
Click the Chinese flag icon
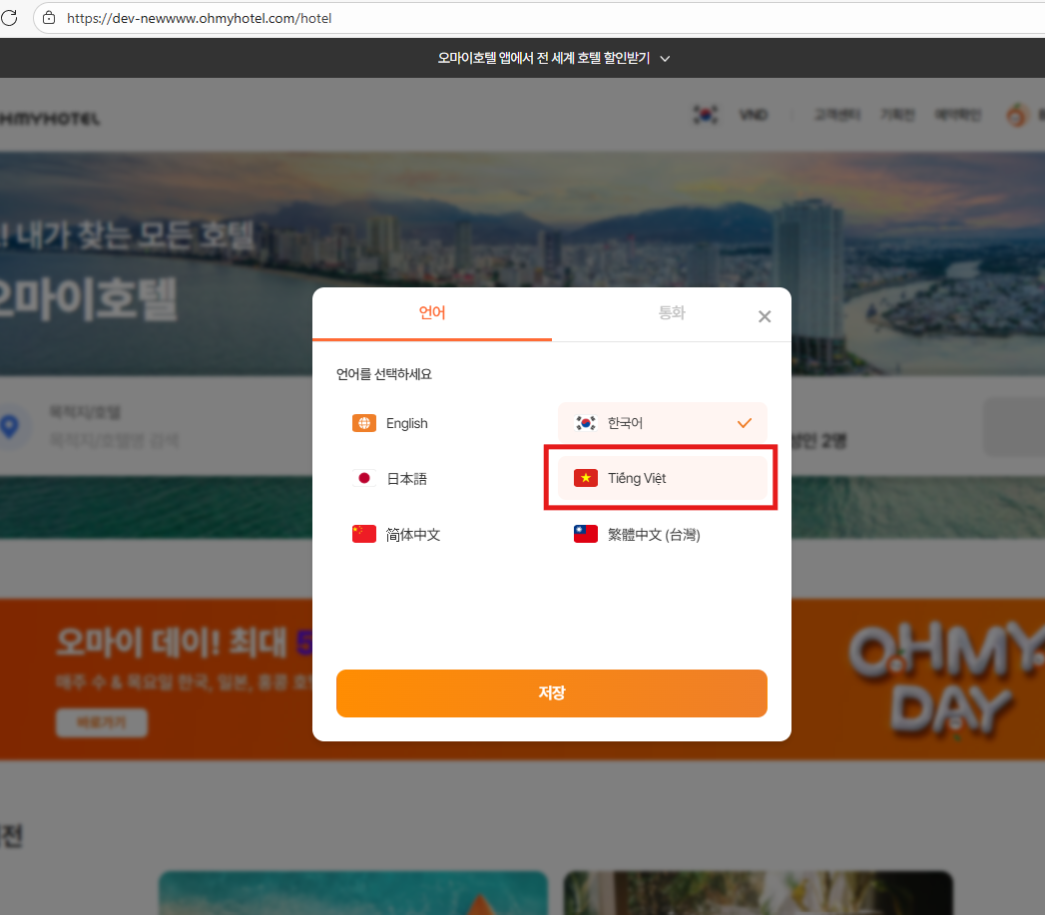(364, 534)
